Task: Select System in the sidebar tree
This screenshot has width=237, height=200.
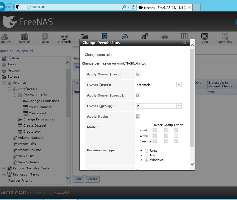Action: pos(13,58)
